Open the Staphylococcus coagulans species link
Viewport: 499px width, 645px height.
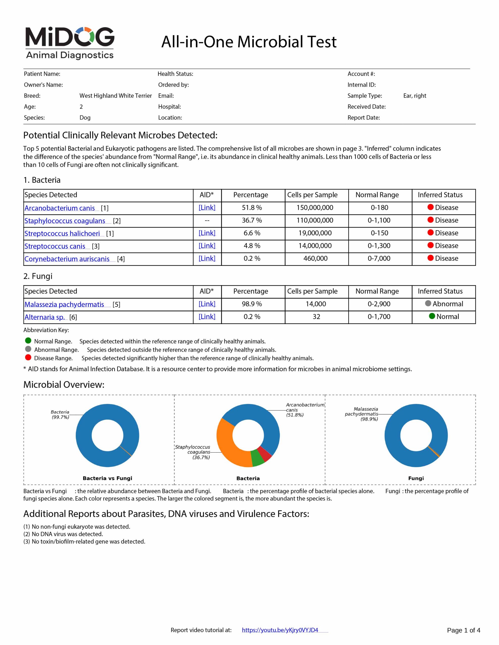[x=65, y=221]
